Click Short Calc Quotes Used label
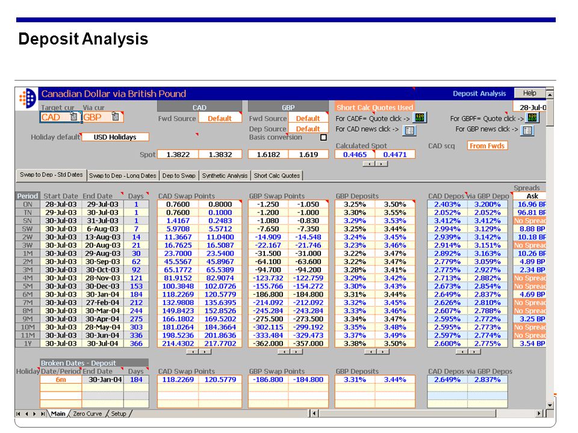The image size is (578, 433). pyautogui.click(x=375, y=107)
